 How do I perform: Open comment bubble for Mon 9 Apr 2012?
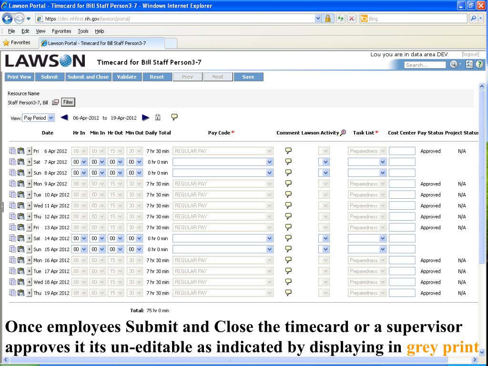(288, 183)
